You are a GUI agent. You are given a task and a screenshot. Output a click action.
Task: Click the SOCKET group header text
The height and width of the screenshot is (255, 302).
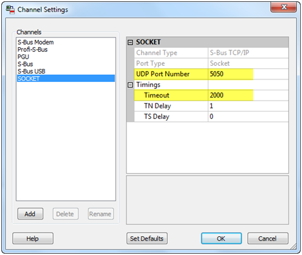point(148,42)
